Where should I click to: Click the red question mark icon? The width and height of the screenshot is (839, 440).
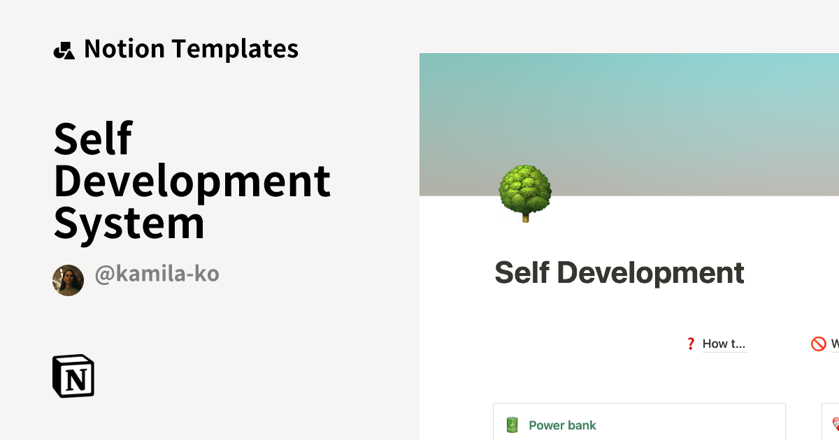(x=691, y=344)
